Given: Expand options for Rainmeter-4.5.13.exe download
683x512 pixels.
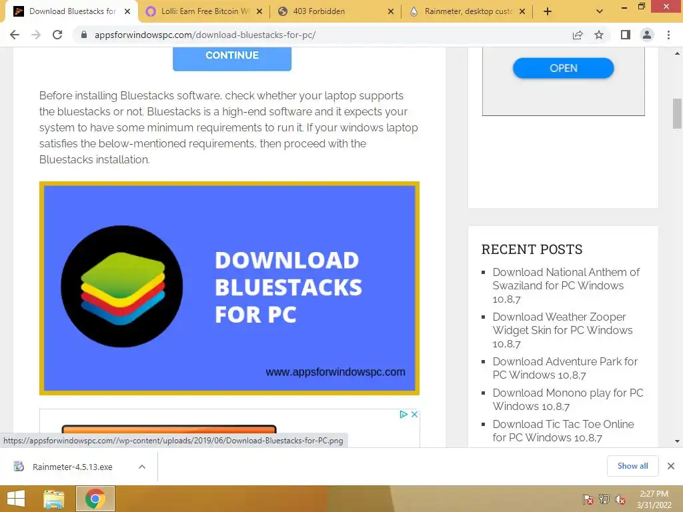Looking at the screenshot, I should point(142,467).
